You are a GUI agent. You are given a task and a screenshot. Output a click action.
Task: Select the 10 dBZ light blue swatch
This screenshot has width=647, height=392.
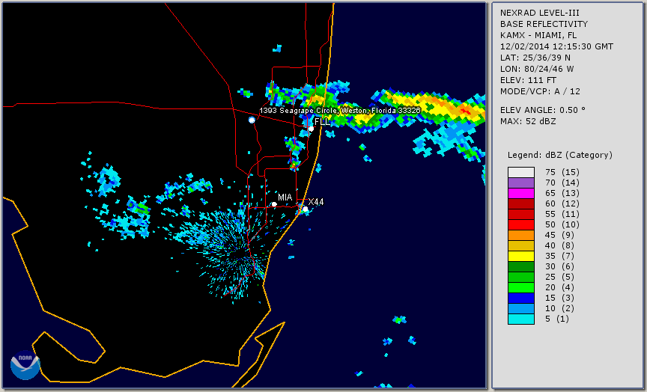tap(520, 308)
